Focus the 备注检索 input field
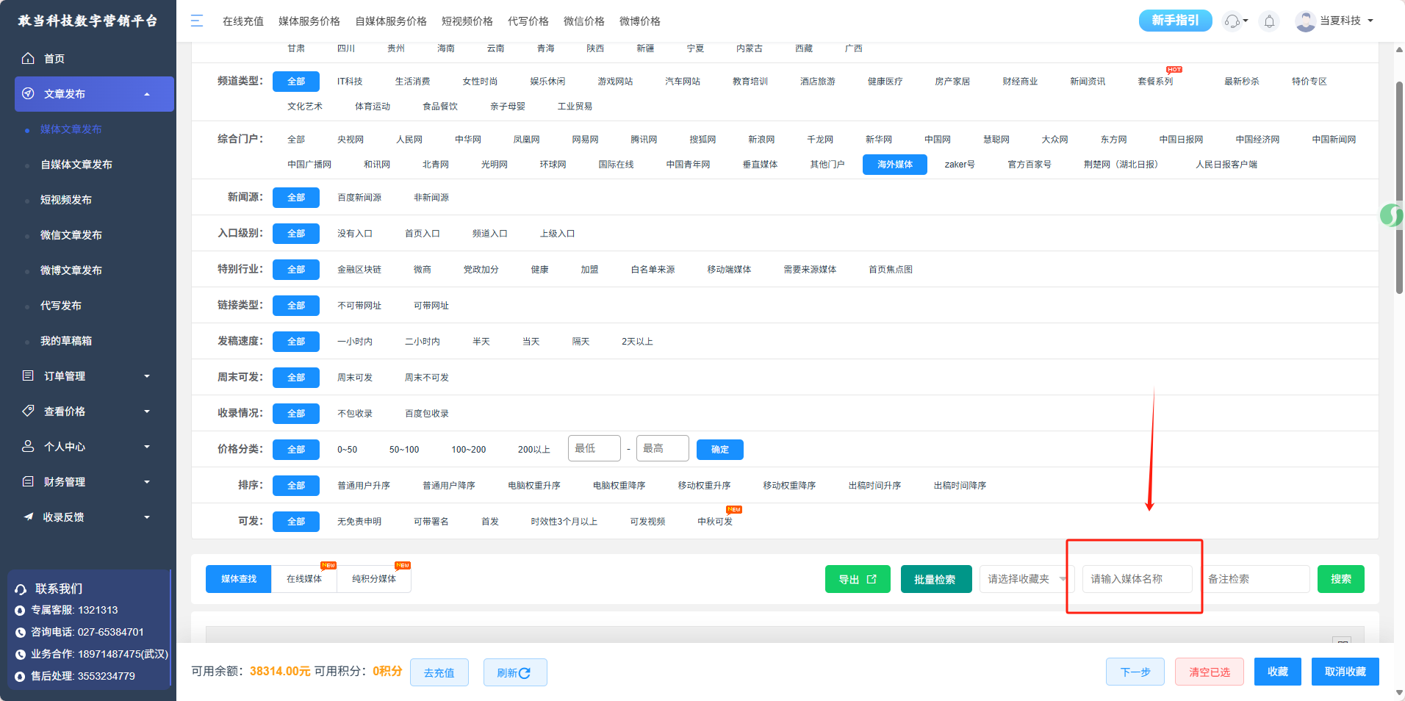The image size is (1405, 701). pos(1255,579)
